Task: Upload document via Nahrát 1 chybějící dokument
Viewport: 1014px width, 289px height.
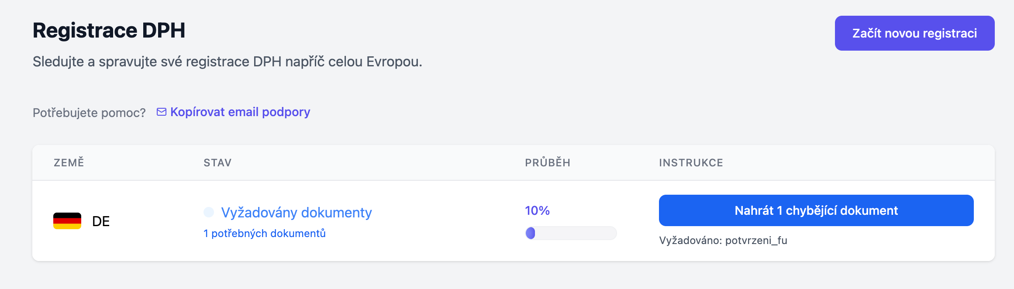Action: coord(816,210)
